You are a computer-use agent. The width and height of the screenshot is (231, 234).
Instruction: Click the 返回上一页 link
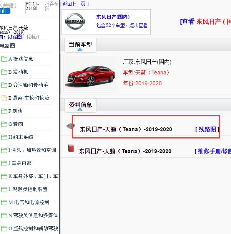[75, 4]
